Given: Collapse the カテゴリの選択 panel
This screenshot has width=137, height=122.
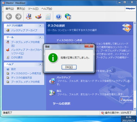Looking at the screenshot, I should click(40, 25).
